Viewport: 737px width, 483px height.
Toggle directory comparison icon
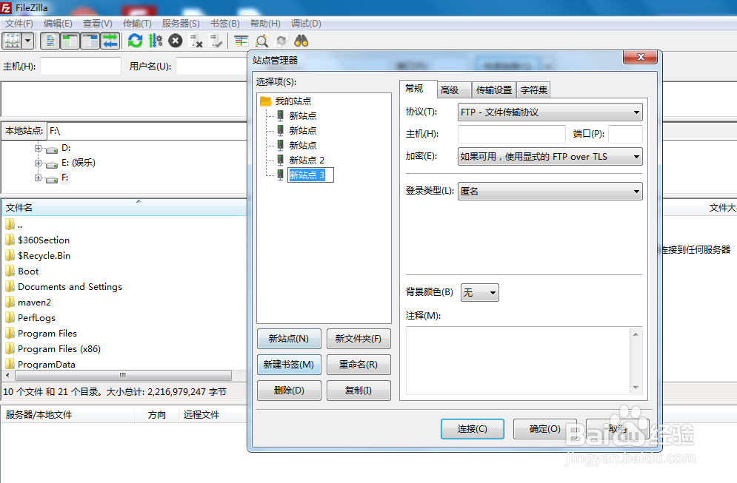tap(261, 41)
